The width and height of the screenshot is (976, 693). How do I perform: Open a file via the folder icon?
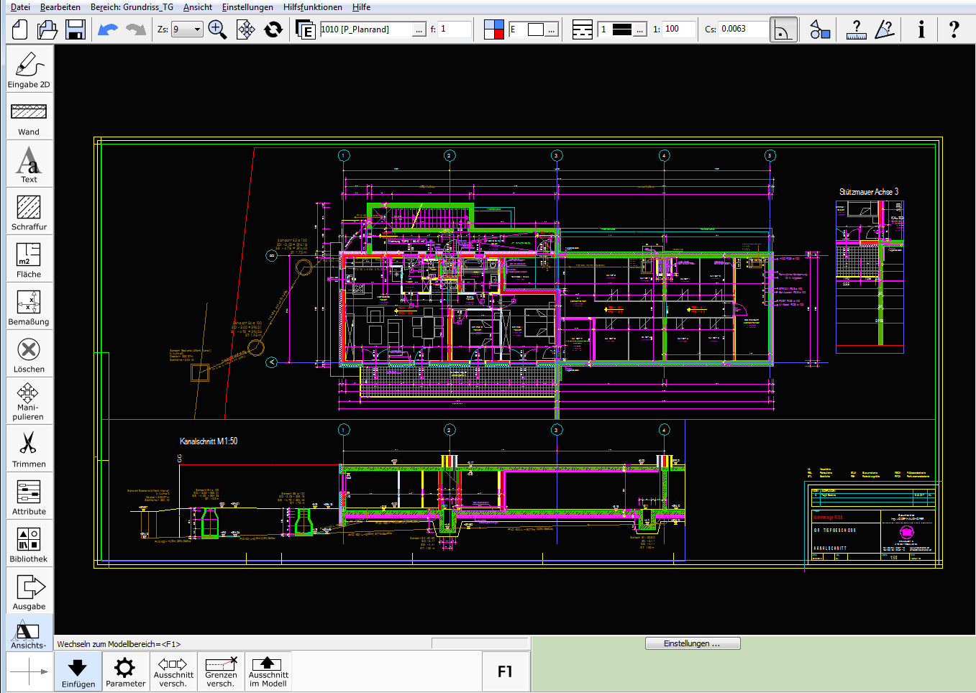47,29
